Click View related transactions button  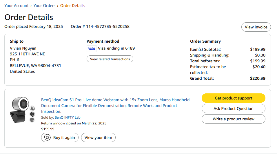pos(110,59)
